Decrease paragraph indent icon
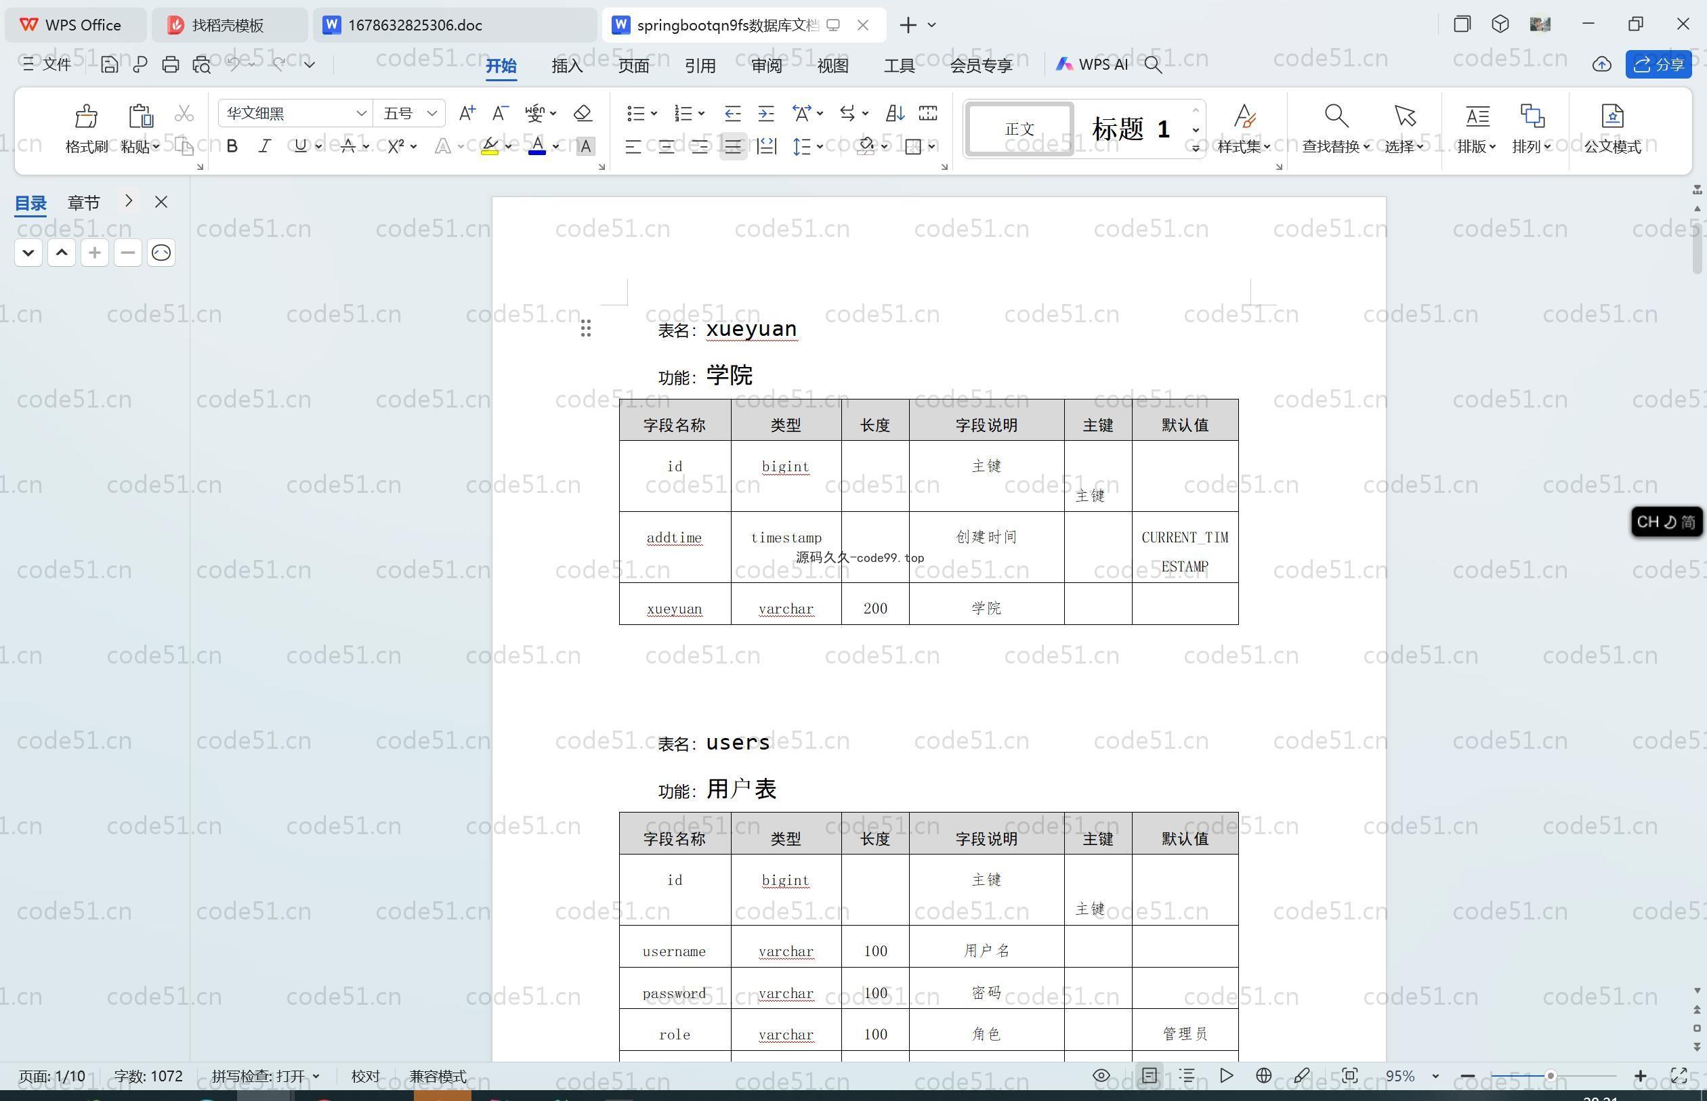 click(732, 113)
